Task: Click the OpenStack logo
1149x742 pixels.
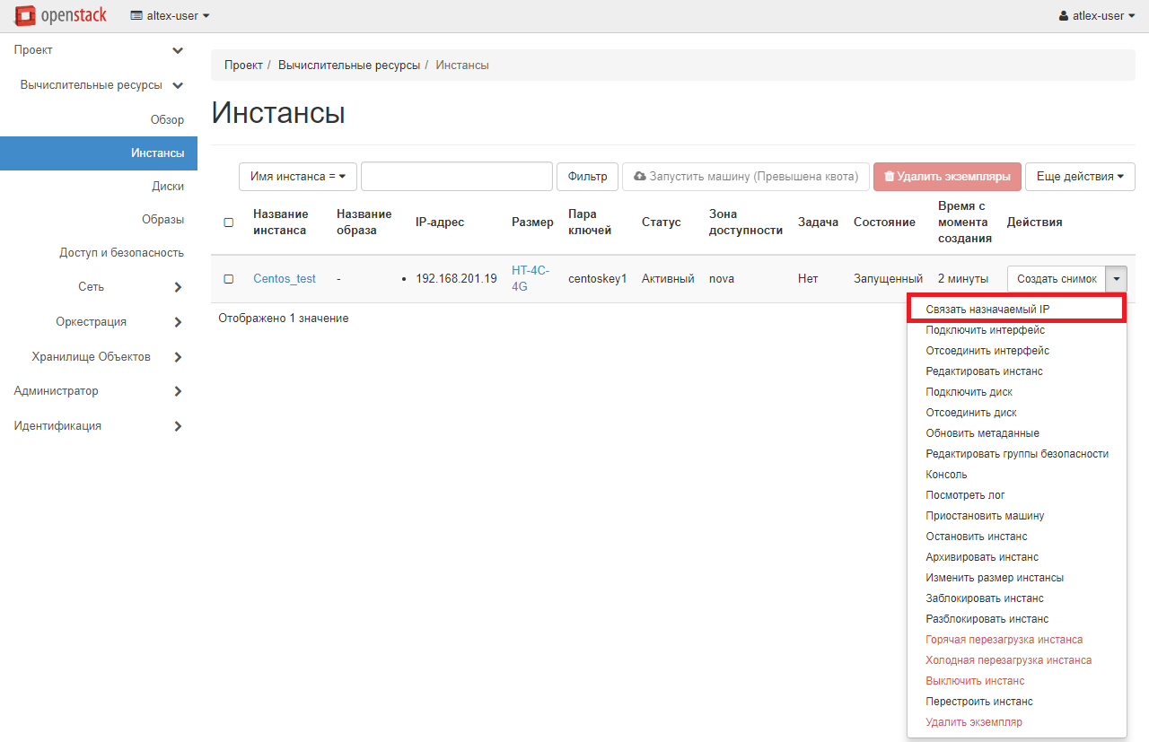Action: 62,15
